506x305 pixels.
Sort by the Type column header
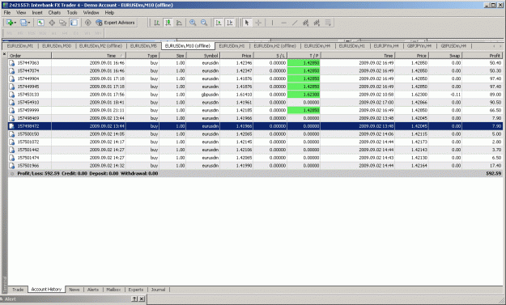click(x=142, y=56)
